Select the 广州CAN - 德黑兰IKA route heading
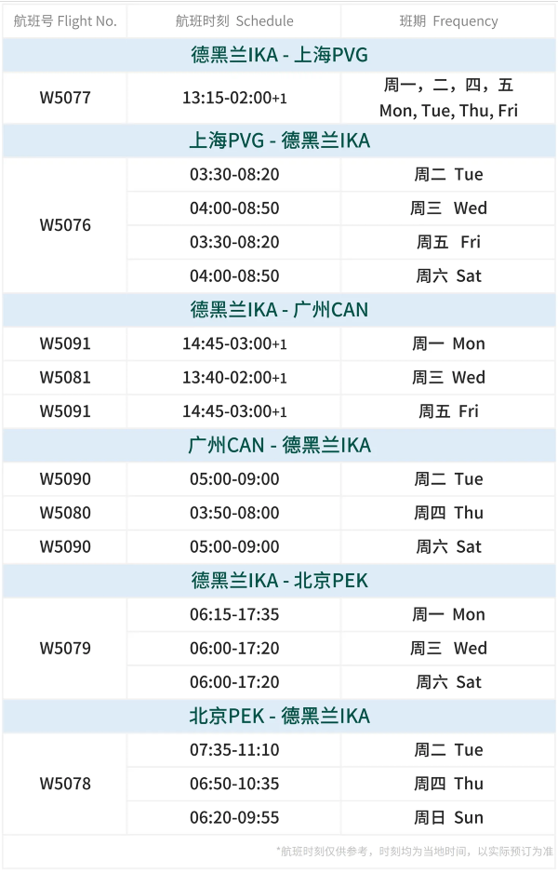558x873 pixels. 279,445
